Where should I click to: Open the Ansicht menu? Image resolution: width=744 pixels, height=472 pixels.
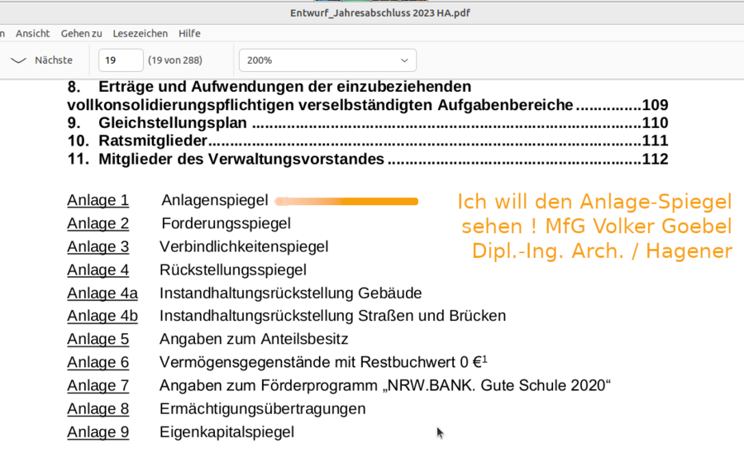pyautogui.click(x=32, y=33)
